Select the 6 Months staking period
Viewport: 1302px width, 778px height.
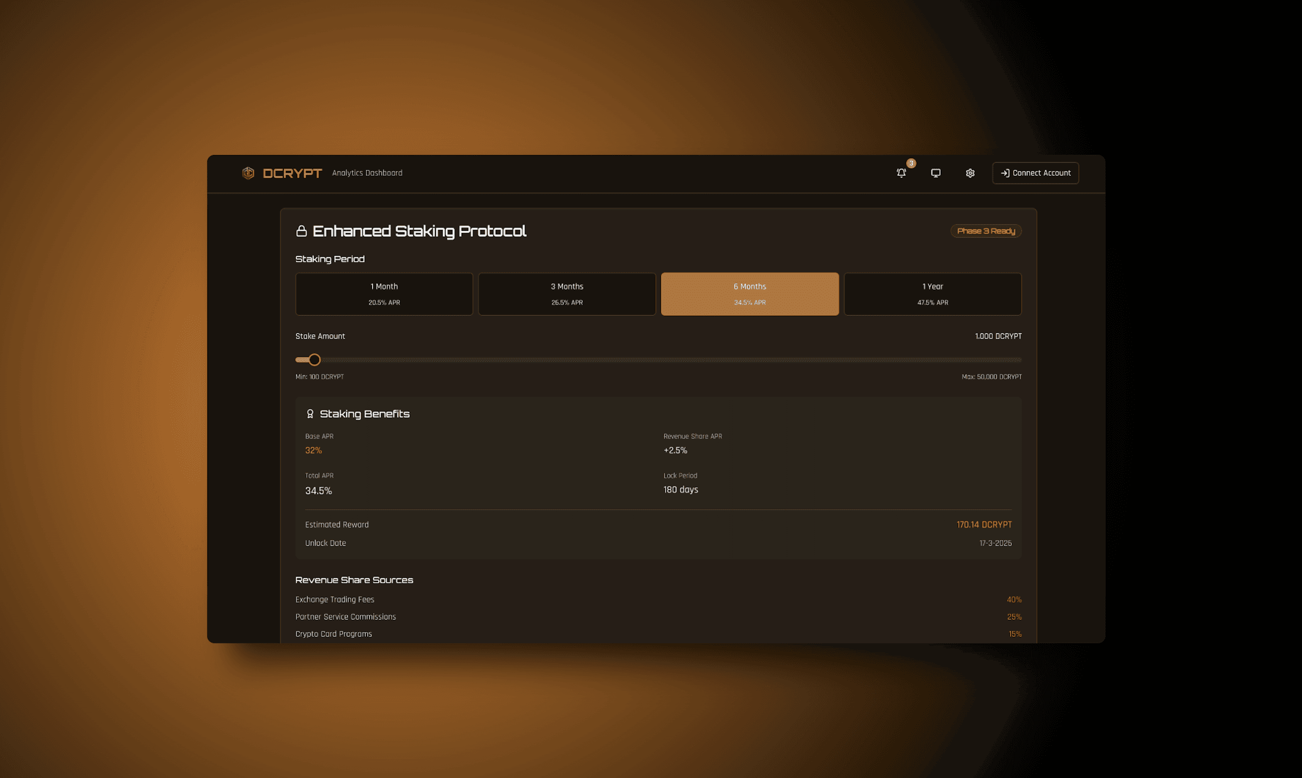pos(750,294)
